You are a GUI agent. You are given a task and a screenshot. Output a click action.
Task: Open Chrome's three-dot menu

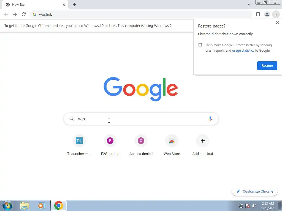276,14
